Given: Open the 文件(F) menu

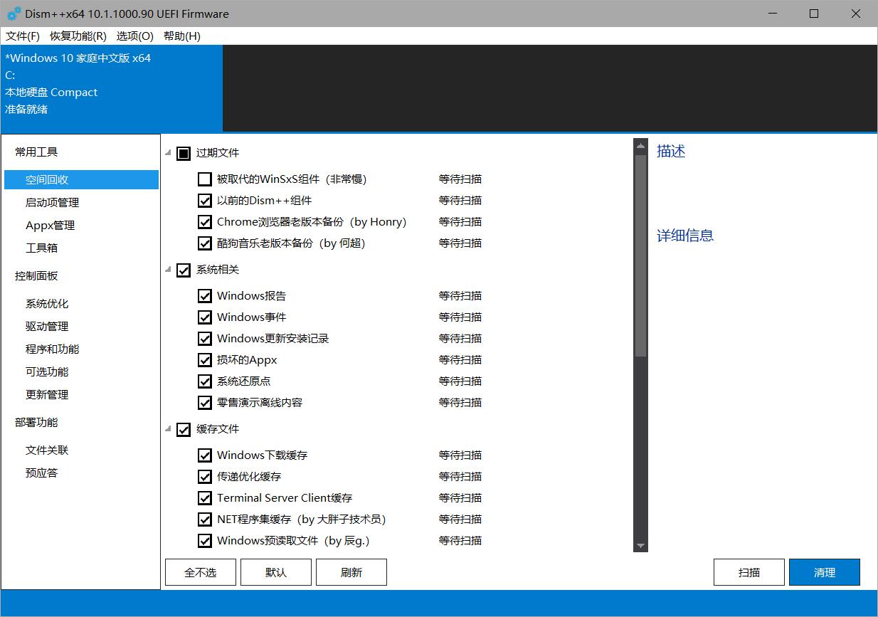Looking at the screenshot, I should (x=22, y=36).
